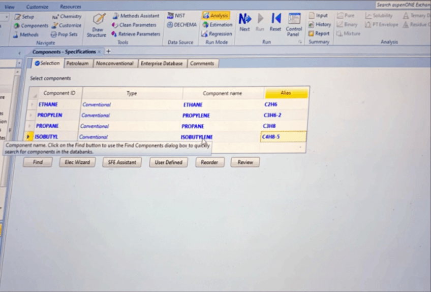The width and height of the screenshot is (431, 292).
Task: Open Components in the Navigate group
Action: click(31, 26)
